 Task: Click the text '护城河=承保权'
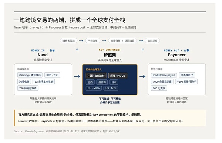click(43, 102)
